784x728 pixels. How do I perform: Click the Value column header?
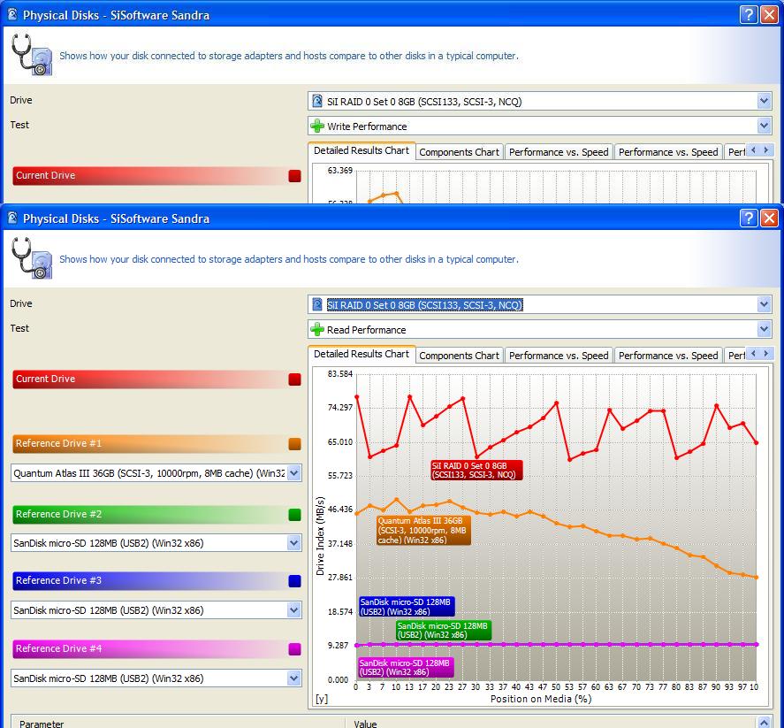click(550, 723)
